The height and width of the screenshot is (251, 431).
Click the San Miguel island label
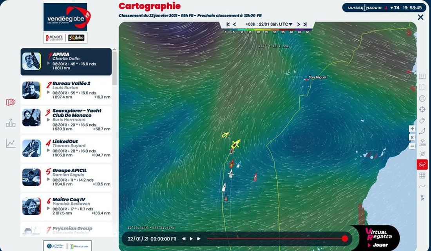point(317,77)
